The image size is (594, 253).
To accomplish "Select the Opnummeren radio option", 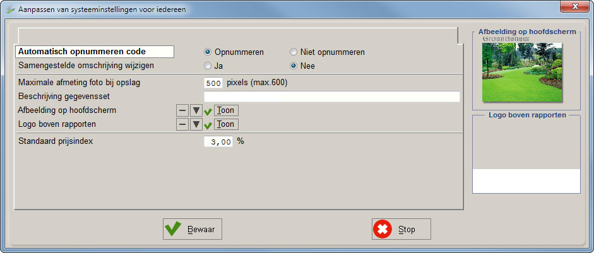I will pos(208,52).
